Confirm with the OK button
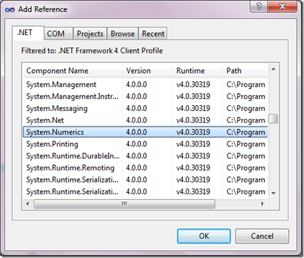The width and height of the screenshot is (304, 258). click(x=204, y=236)
